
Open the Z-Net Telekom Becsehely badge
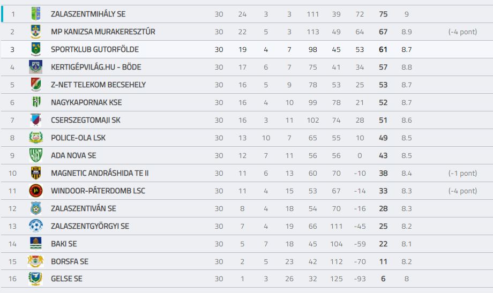(x=36, y=85)
